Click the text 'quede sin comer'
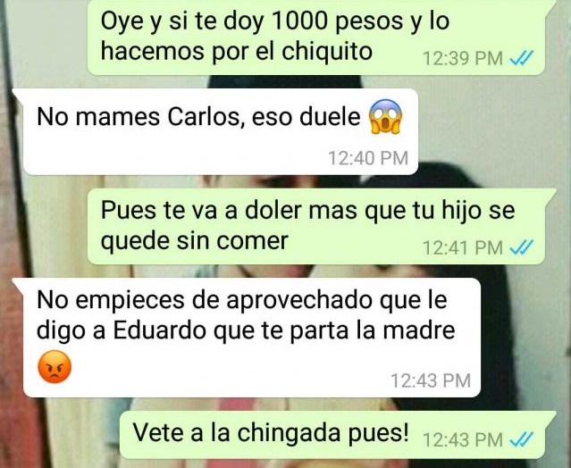 tap(195, 241)
